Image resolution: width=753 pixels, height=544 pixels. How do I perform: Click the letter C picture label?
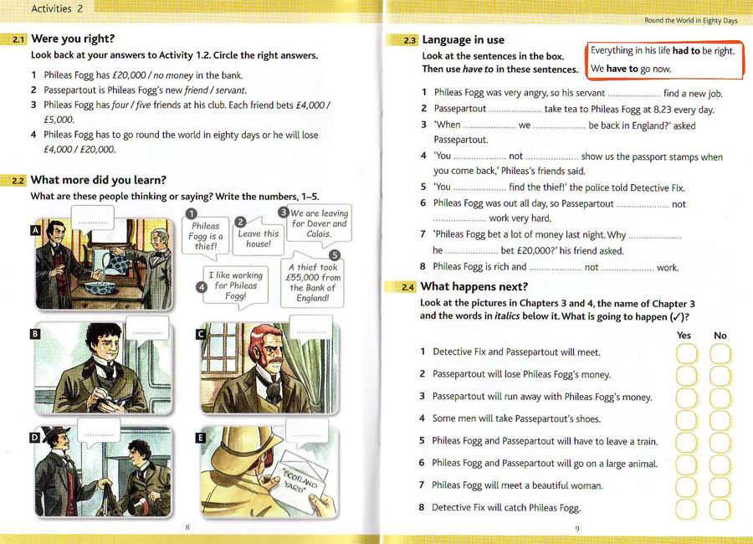click(201, 334)
